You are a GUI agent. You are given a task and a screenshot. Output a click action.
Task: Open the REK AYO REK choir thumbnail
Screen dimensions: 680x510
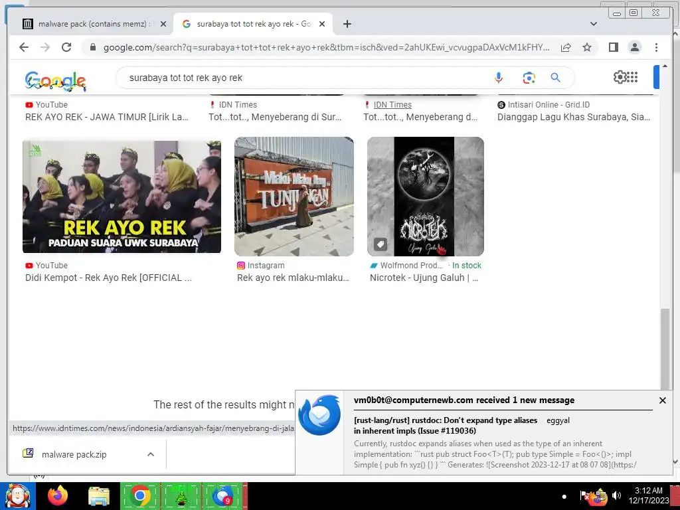[122, 197]
